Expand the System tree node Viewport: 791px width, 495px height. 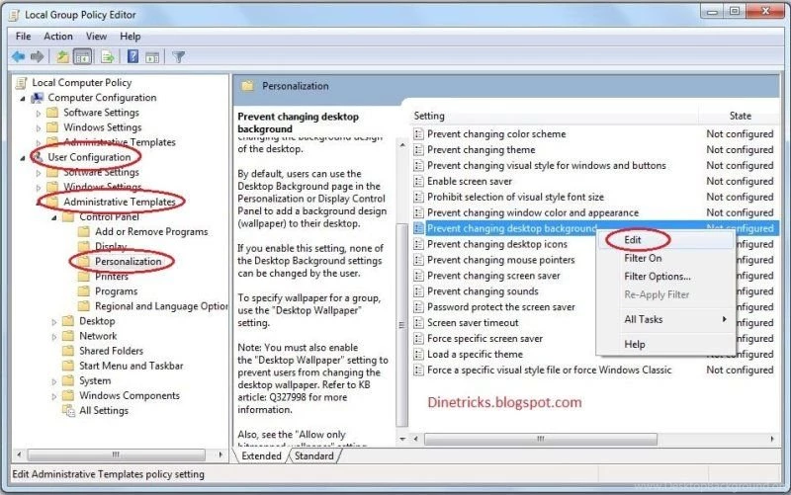[x=54, y=381]
